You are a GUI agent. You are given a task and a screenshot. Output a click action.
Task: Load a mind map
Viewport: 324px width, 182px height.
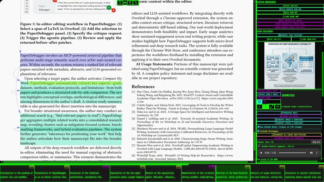[290, 16]
